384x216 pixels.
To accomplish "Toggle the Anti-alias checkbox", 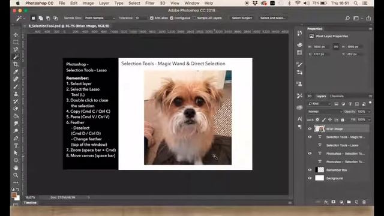I will click(152, 18).
